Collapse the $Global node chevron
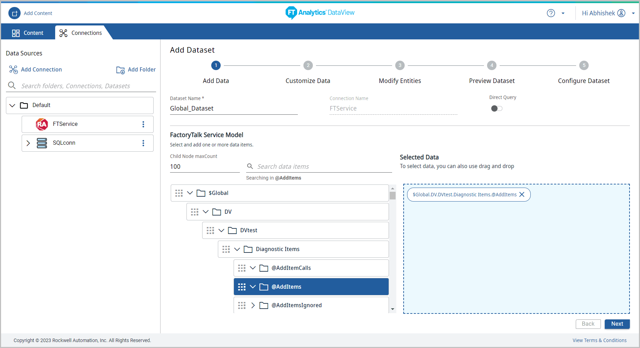Viewport: 640px width, 348px height. coord(190,193)
